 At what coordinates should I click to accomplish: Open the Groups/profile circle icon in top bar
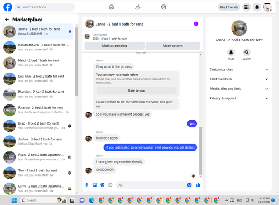click(163, 7)
